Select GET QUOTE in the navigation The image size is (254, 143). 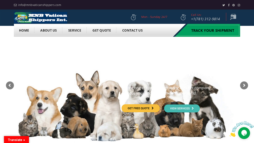[102, 30]
